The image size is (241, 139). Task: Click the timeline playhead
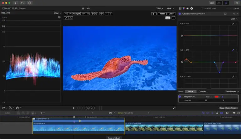(74, 117)
